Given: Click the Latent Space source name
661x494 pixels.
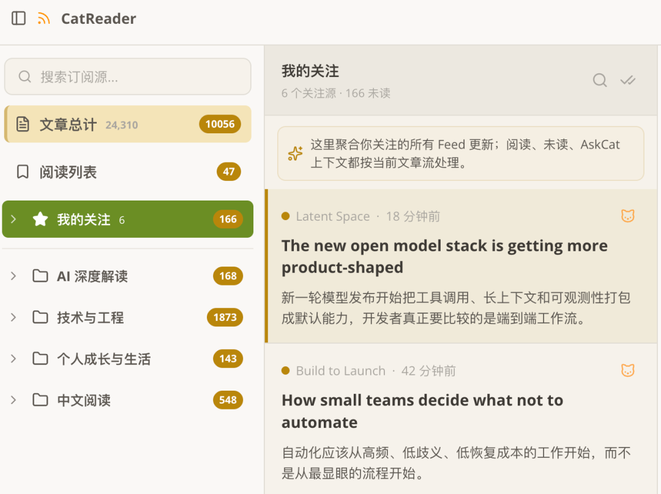Looking at the screenshot, I should (x=332, y=216).
